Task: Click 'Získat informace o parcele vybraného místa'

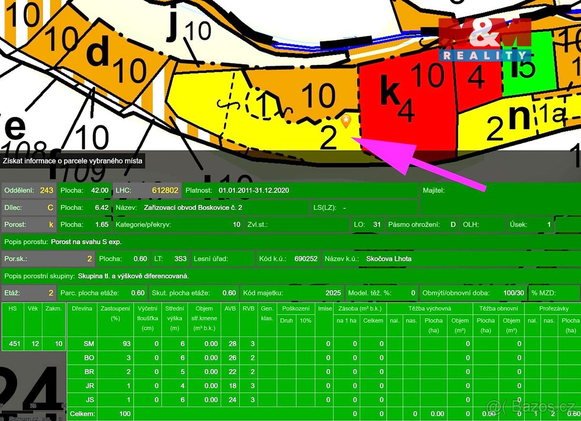Action: 73,161
